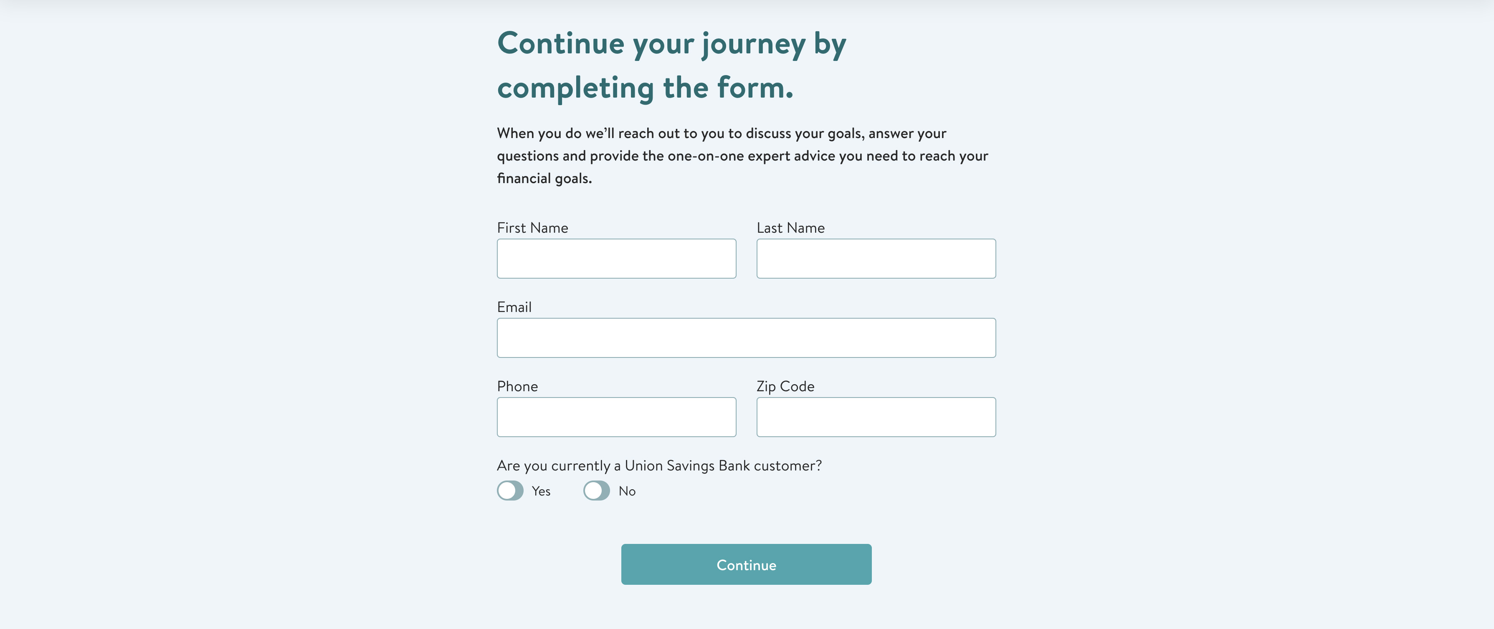Image resolution: width=1494 pixels, height=629 pixels.
Task: Select the 'No' text label beside the switch
Action: (627, 491)
